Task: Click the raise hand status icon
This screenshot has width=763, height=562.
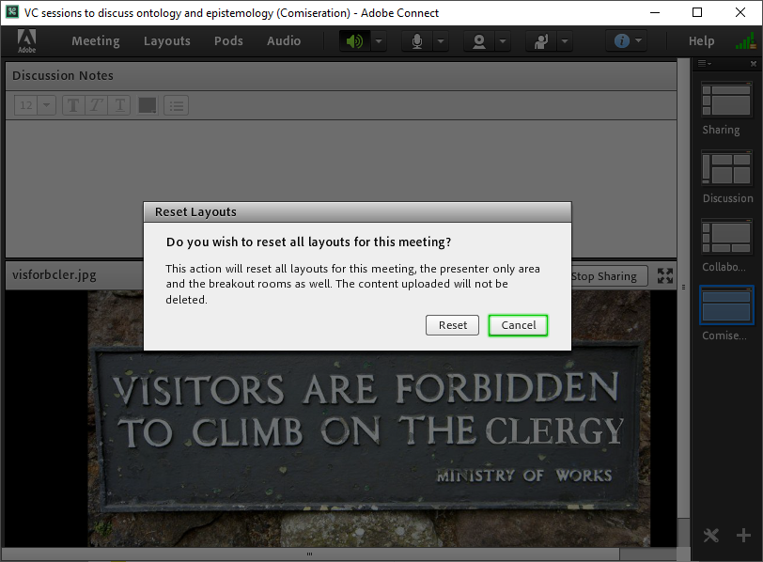Action: click(541, 41)
